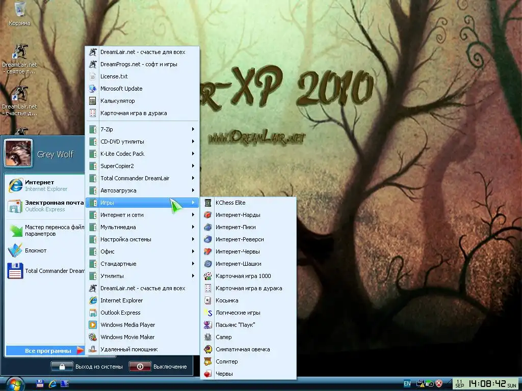Launch Карточная игра 1000 icon
522x391 pixels.
coord(208,276)
